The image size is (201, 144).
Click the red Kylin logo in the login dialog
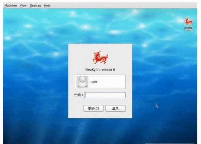(100, 58)
